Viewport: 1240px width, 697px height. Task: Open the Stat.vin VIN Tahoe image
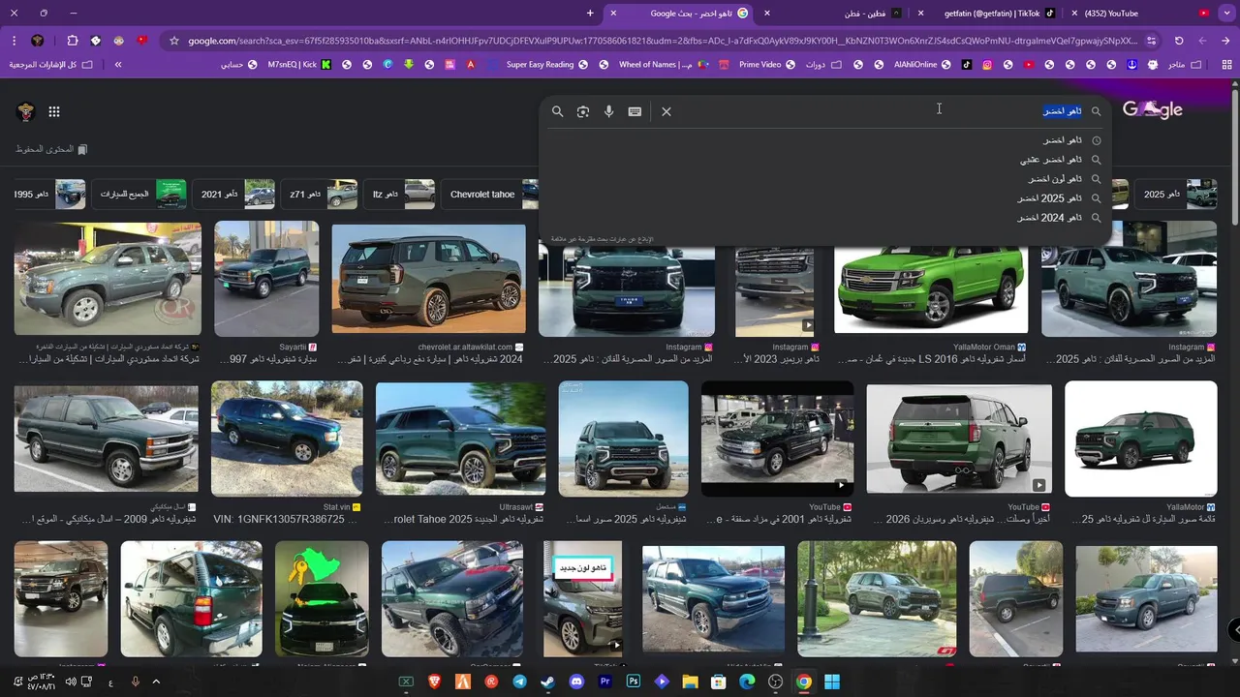point(287,439)
